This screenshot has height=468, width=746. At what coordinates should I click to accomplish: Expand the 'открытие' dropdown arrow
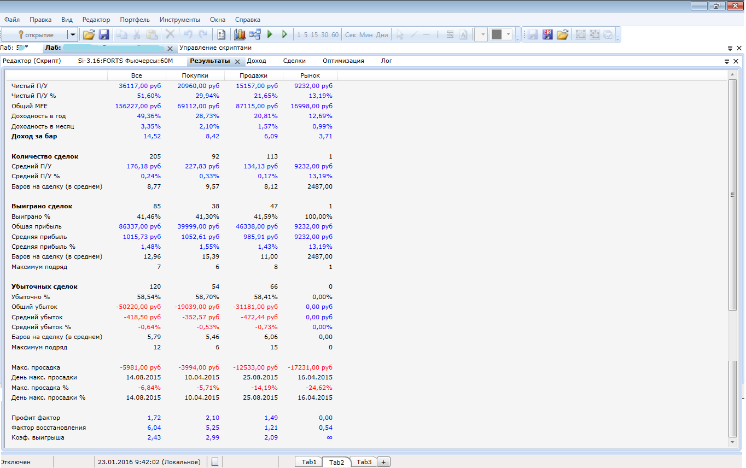[x=72, y=34]
